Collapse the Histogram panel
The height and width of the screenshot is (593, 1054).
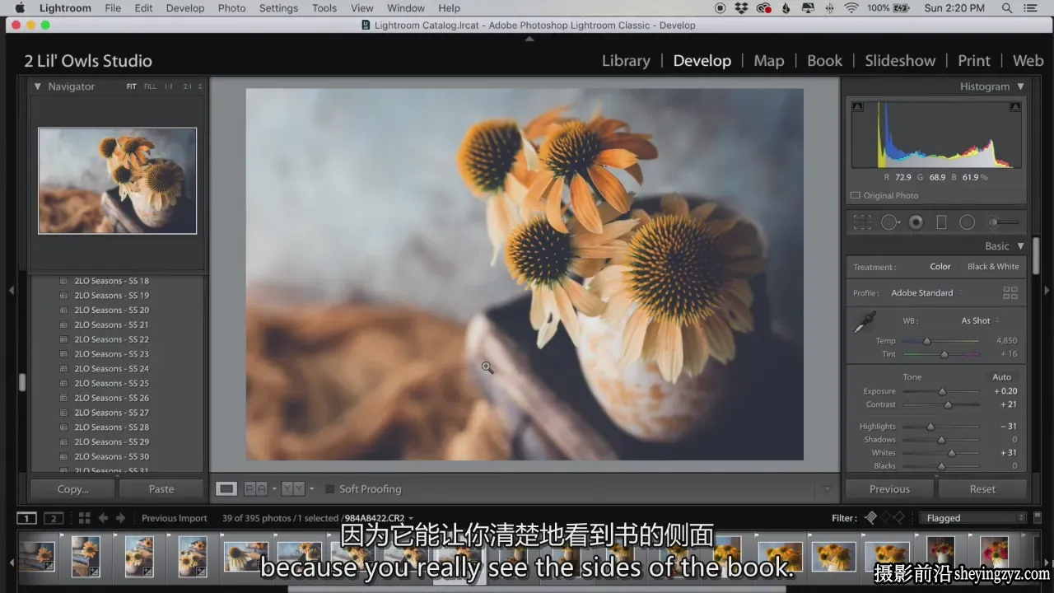pyautogui.click(x=1021, y=86)
